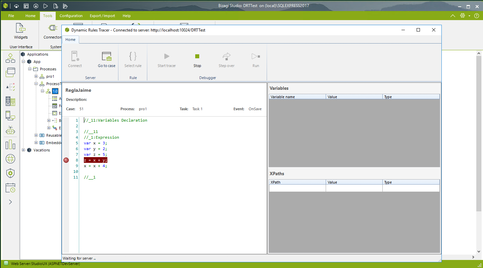Open the Processes module in left sidebar
This screenshot has height=268, width=483.
coord(10,58)
